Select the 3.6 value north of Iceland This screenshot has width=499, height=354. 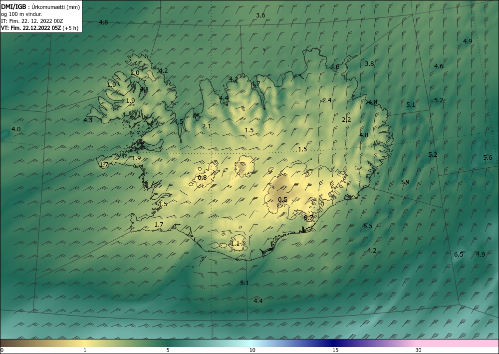pyautogui.click(x=260, y=15)
